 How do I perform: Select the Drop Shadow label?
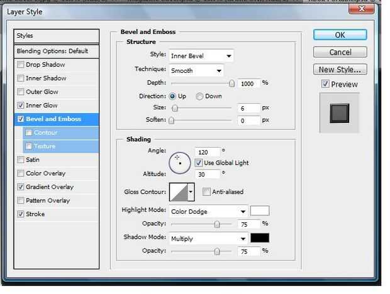pyautogui.click(x=45, y=65)
